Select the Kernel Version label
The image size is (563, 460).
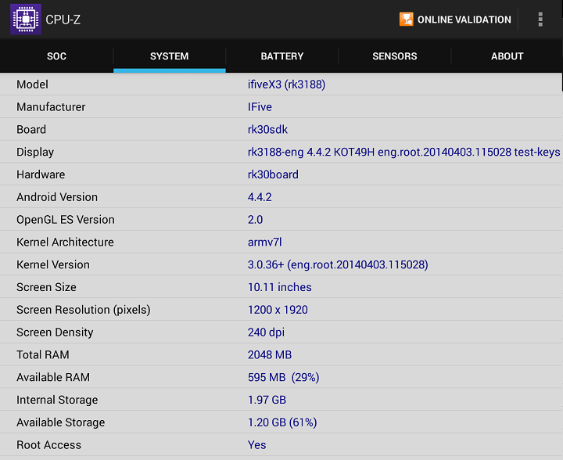(53, 264)
